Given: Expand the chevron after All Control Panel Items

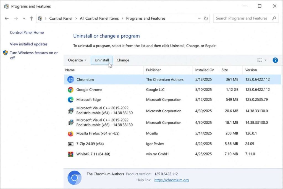Looking at the screenshot, I should coord(122,19).
